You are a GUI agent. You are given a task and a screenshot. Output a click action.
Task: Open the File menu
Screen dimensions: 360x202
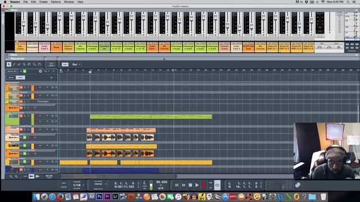(25, 2)
